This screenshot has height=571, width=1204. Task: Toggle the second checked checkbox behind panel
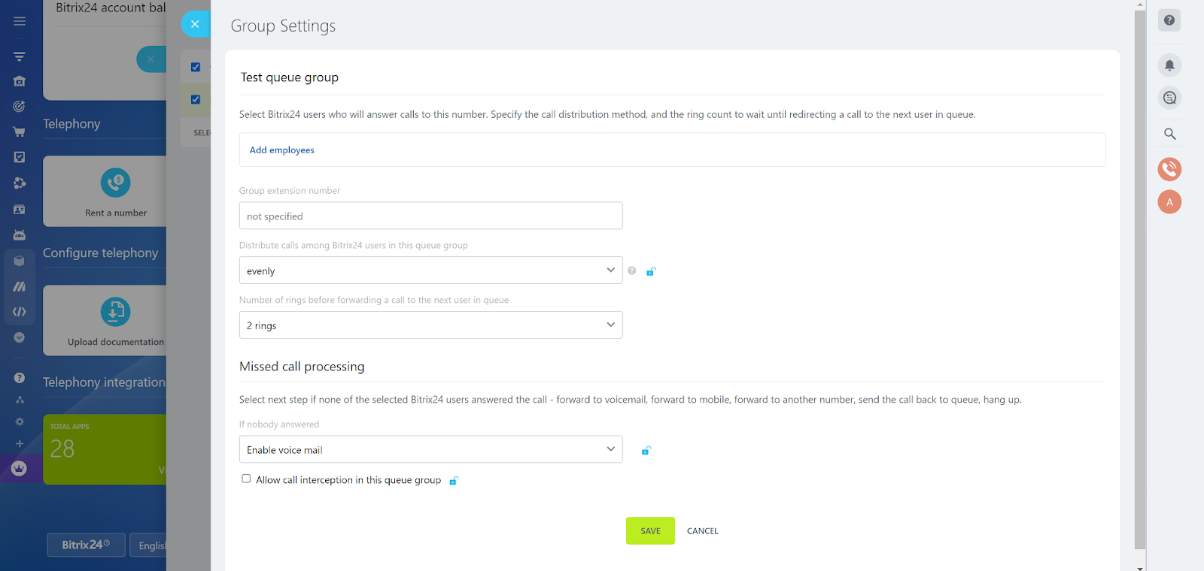point(196,99)
